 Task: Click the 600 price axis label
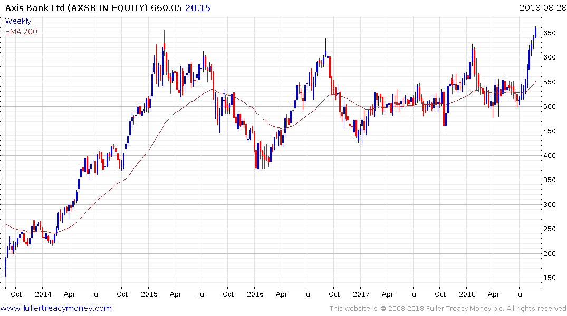[x=549, y=57]
